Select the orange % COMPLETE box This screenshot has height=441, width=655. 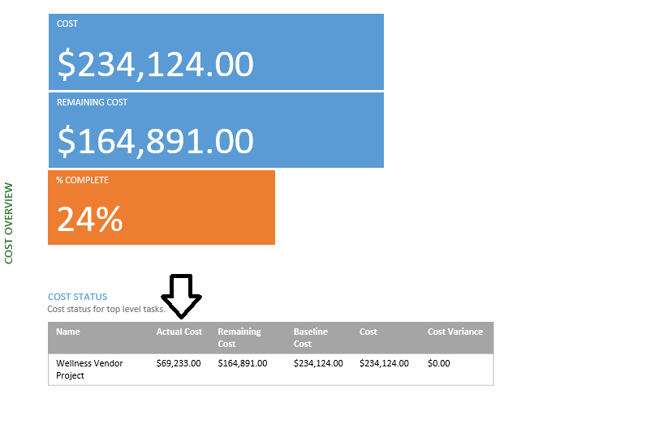[x=162, y=208]
